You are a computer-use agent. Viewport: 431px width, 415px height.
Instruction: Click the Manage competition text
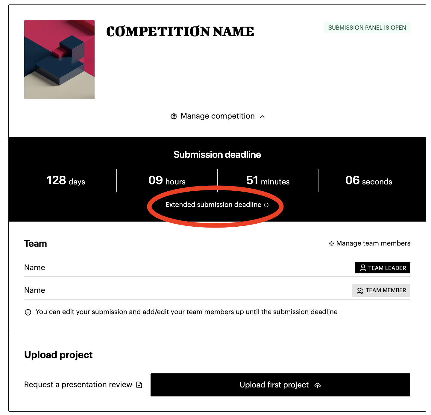[218, 116]
